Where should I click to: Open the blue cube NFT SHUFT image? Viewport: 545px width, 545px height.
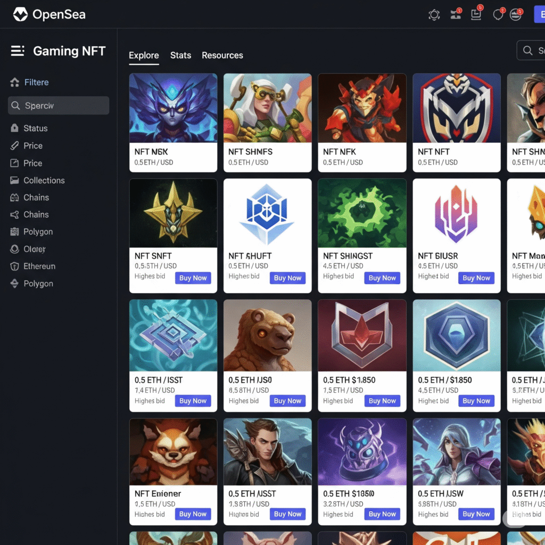(x=268, y=213)
